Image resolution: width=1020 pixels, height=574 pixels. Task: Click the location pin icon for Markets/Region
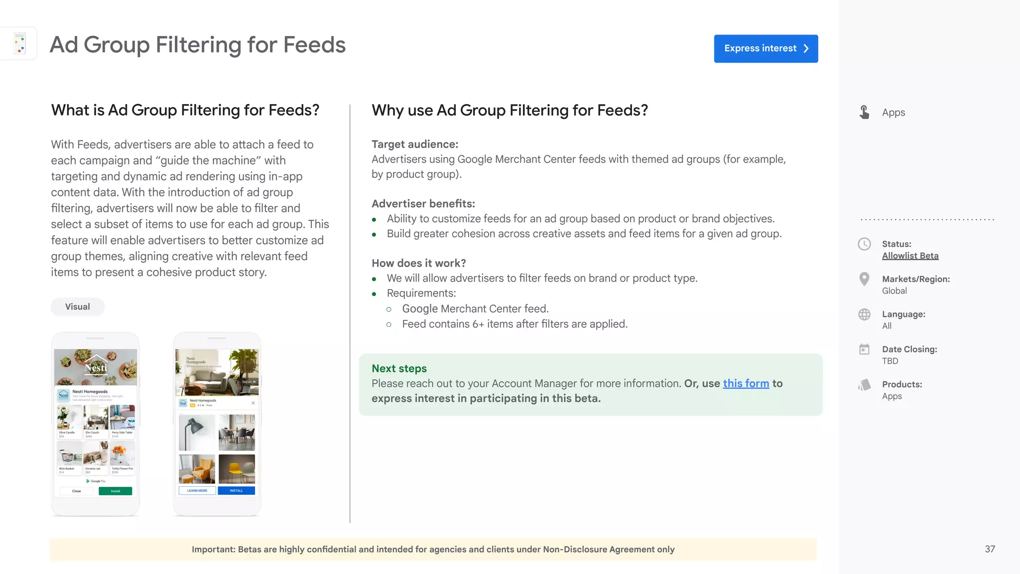pos(865,279)
